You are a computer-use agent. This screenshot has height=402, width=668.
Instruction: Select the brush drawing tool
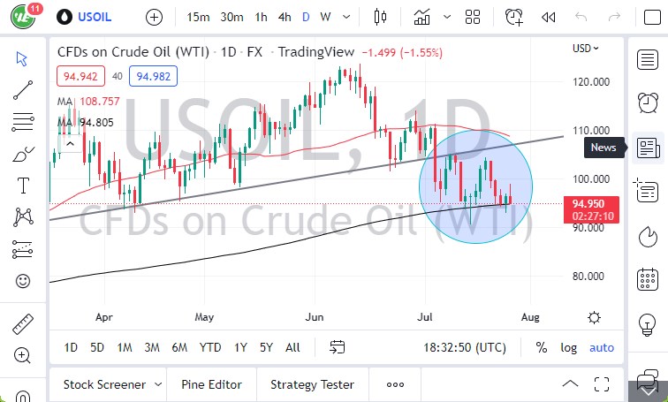point(24,154)
